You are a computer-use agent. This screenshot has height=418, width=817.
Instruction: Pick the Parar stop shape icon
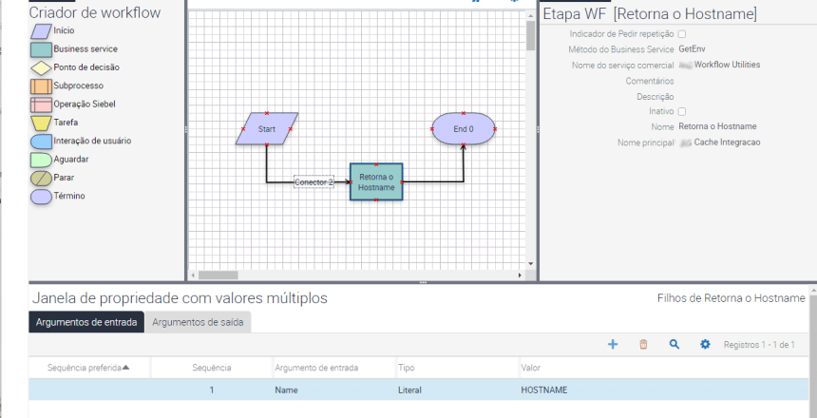pos(41,179)
